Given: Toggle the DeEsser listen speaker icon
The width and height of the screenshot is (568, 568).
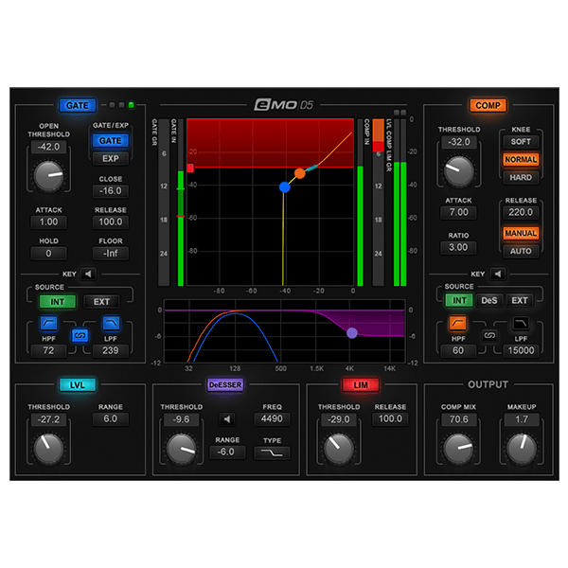Looking at the screenshot, I should pyautogui.click(x=227, y=419).
